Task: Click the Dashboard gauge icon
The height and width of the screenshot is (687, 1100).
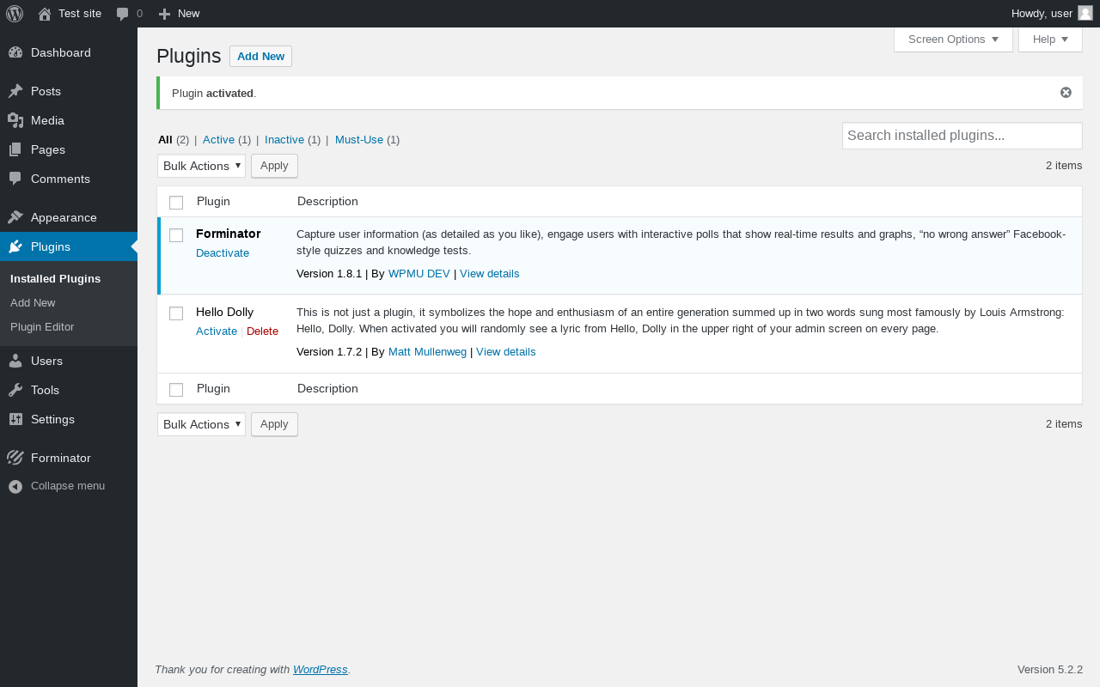Action: (15, 52)
